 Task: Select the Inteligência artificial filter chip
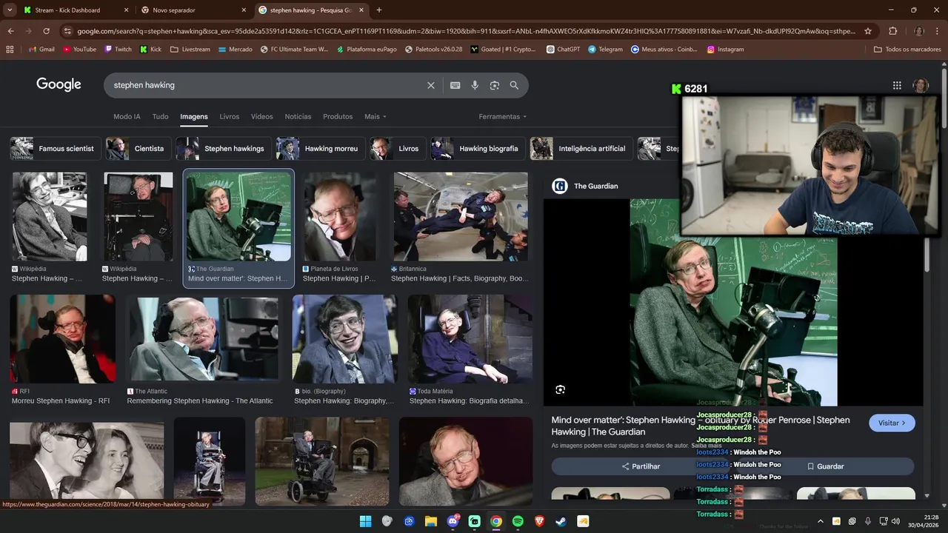(581, 149)
